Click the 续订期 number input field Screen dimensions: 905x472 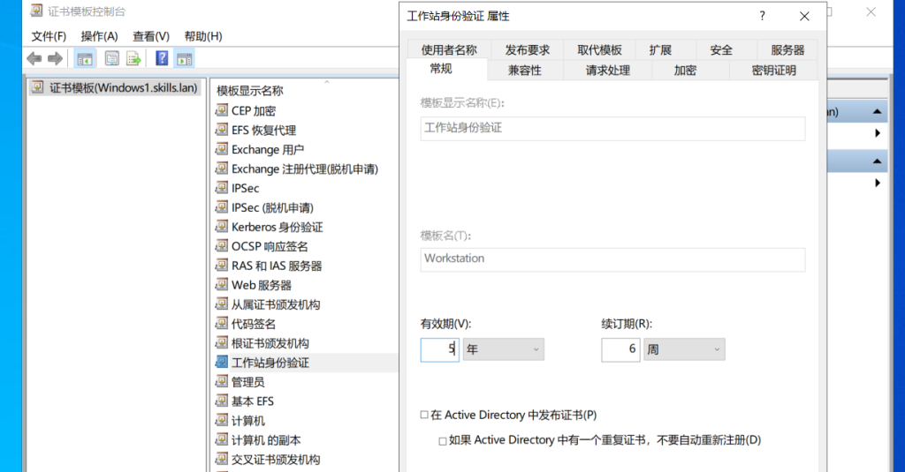pos(620,349)
